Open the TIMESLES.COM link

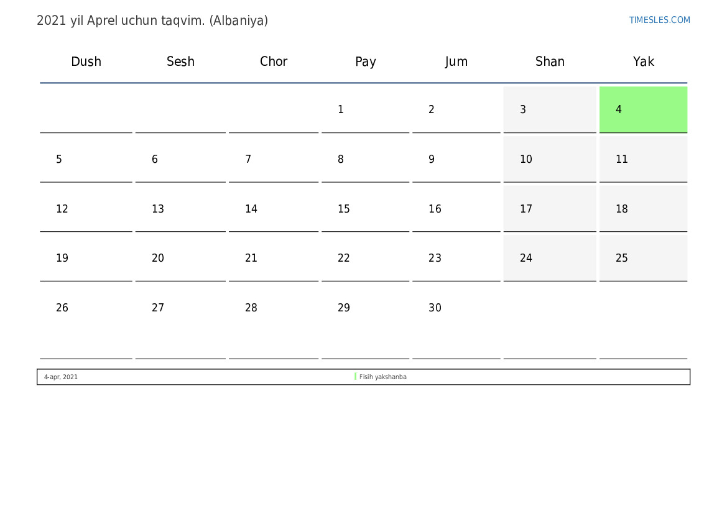pyautogui.click(x=659, y=20)
